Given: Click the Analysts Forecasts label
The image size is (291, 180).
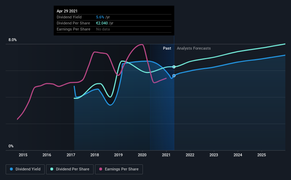Looking at the screenshot, I should pos(194,48).
